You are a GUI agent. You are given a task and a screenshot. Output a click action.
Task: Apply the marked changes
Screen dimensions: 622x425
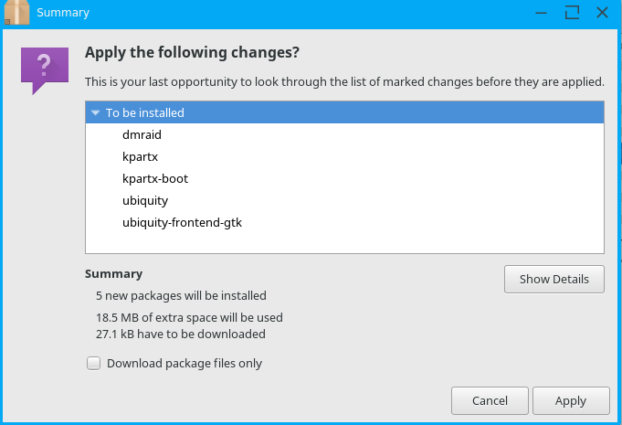click(x=571, y=400)
